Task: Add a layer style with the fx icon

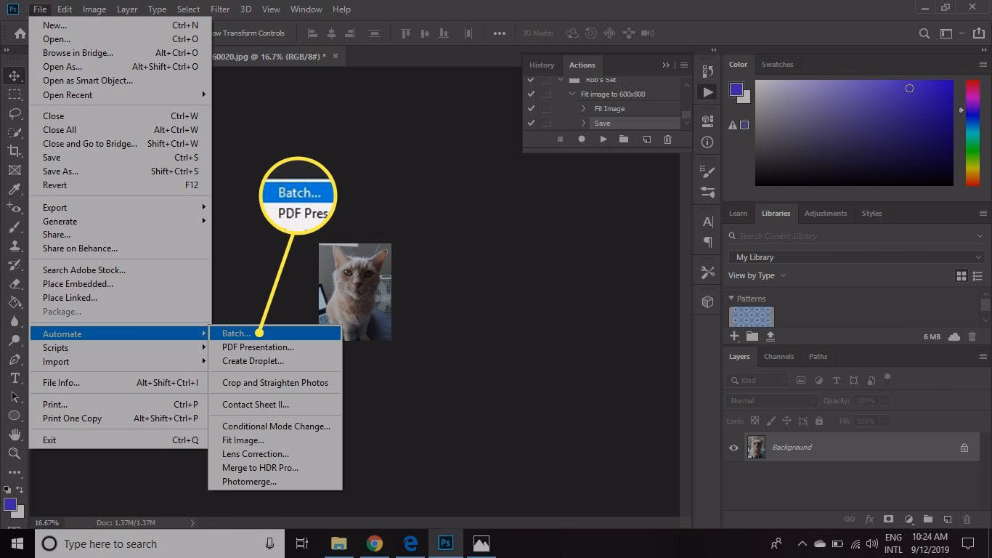Action: (869, 519)
